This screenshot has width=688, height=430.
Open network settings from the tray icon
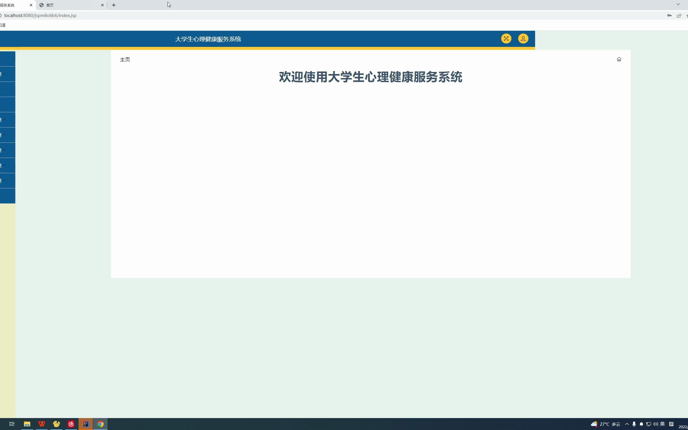coord(648,424)
